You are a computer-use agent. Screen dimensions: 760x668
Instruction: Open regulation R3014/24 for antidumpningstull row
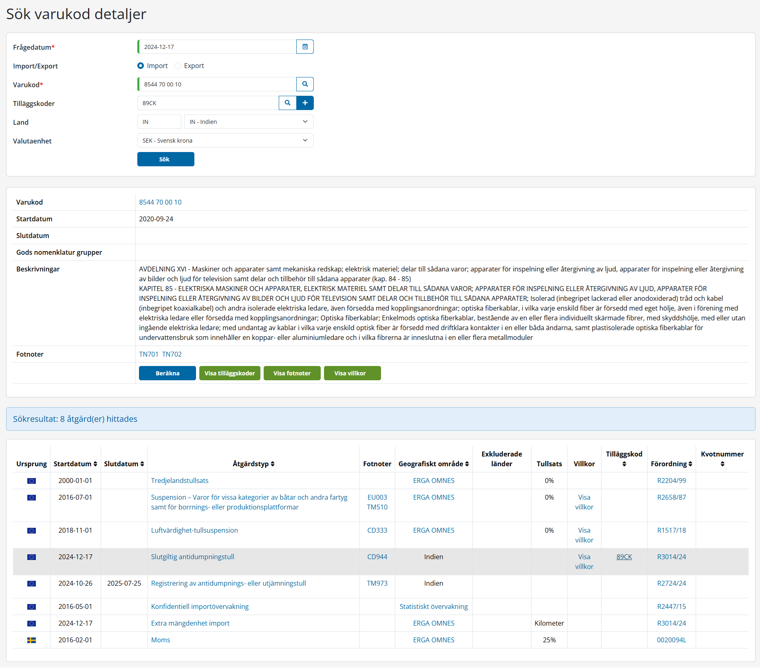[671, 557]
